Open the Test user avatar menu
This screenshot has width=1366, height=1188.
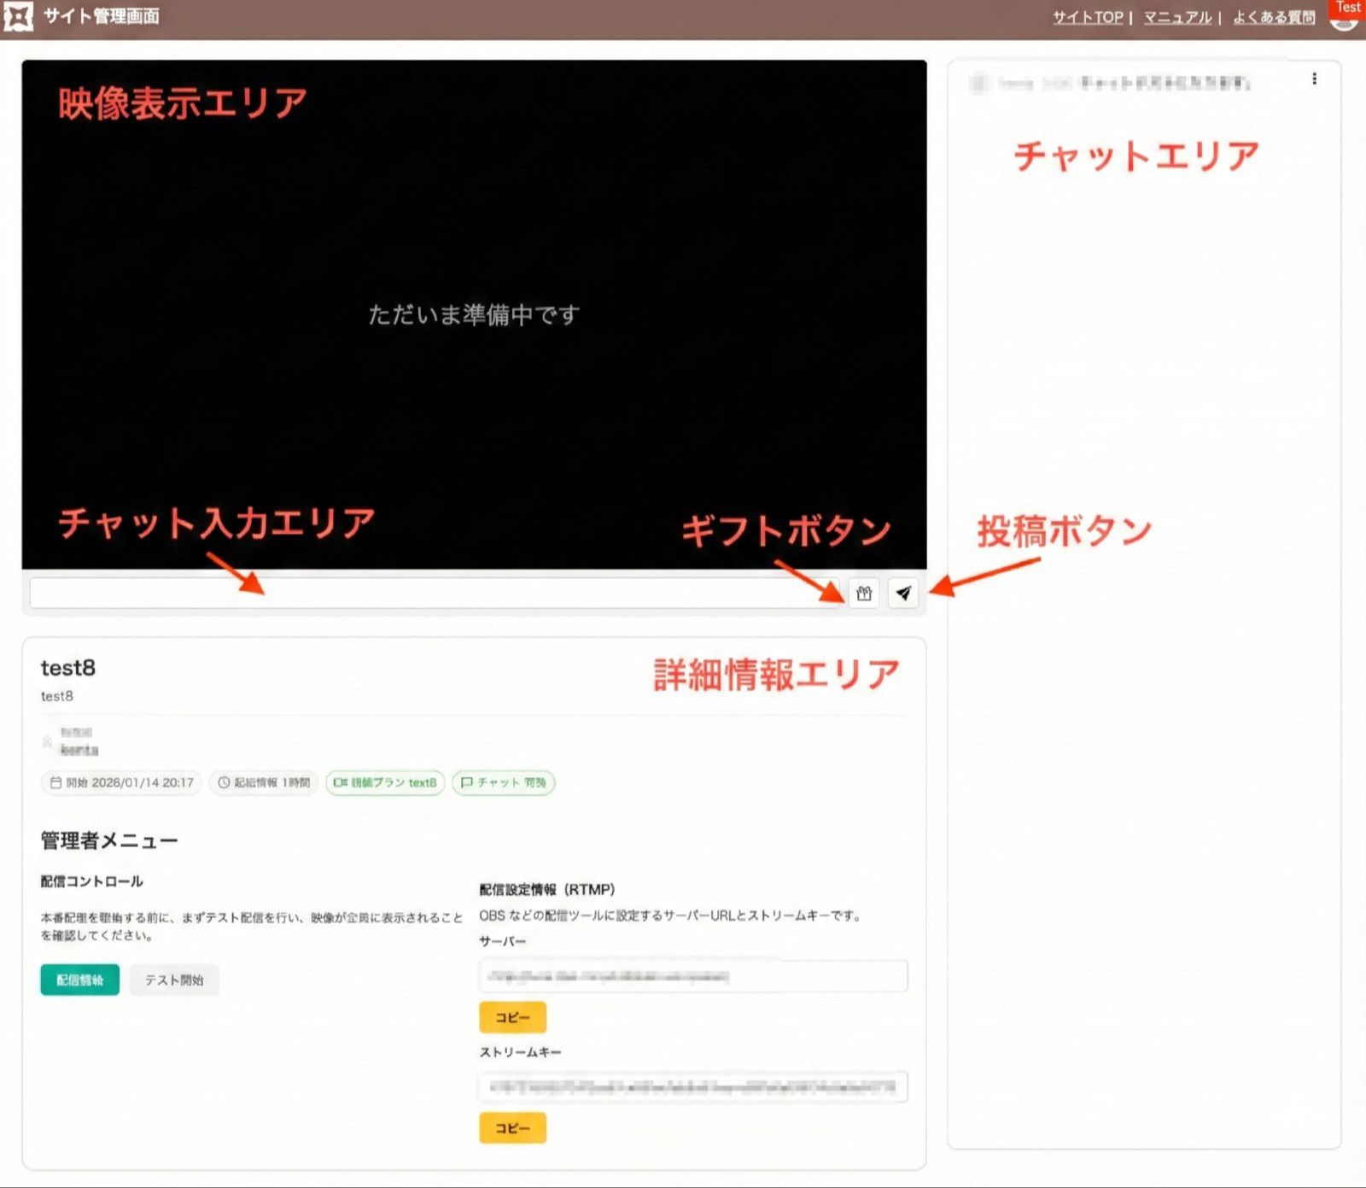point(1346,15)
